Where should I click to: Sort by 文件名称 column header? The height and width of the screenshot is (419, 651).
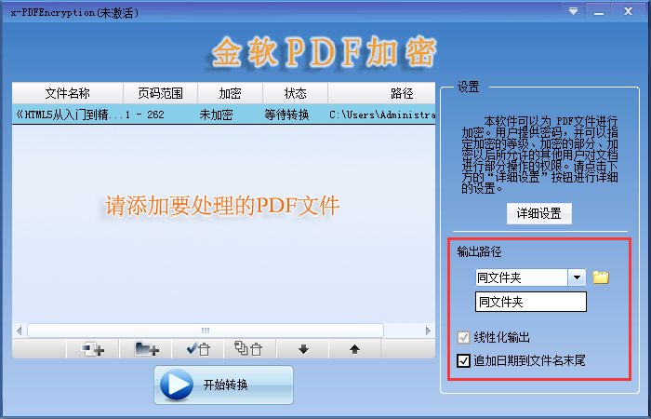[68, 93]
